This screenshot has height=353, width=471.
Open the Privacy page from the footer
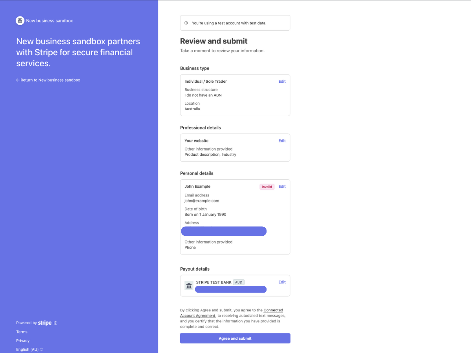(x=23, y=340)
